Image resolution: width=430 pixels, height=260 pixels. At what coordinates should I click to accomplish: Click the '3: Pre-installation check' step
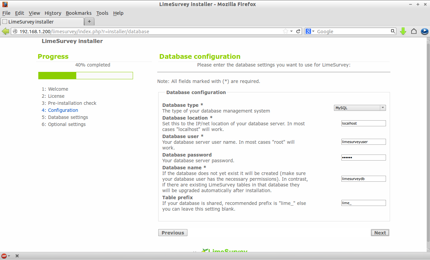[x=69, y=103]
